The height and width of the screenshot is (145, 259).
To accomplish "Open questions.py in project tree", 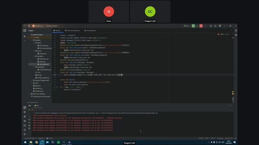I will coord(43,59).
